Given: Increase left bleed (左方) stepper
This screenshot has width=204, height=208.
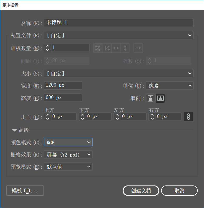Looking at the screenshot, I should coord(117,115).
